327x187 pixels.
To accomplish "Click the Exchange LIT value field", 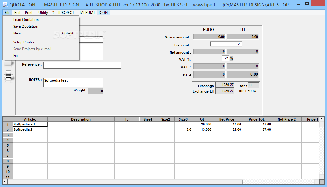I will click(225, 91).
